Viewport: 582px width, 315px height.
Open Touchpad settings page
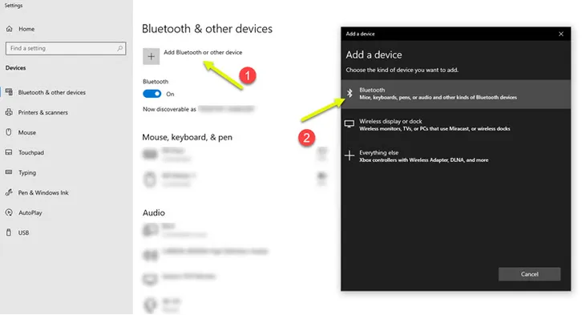(x=31, y=152)
